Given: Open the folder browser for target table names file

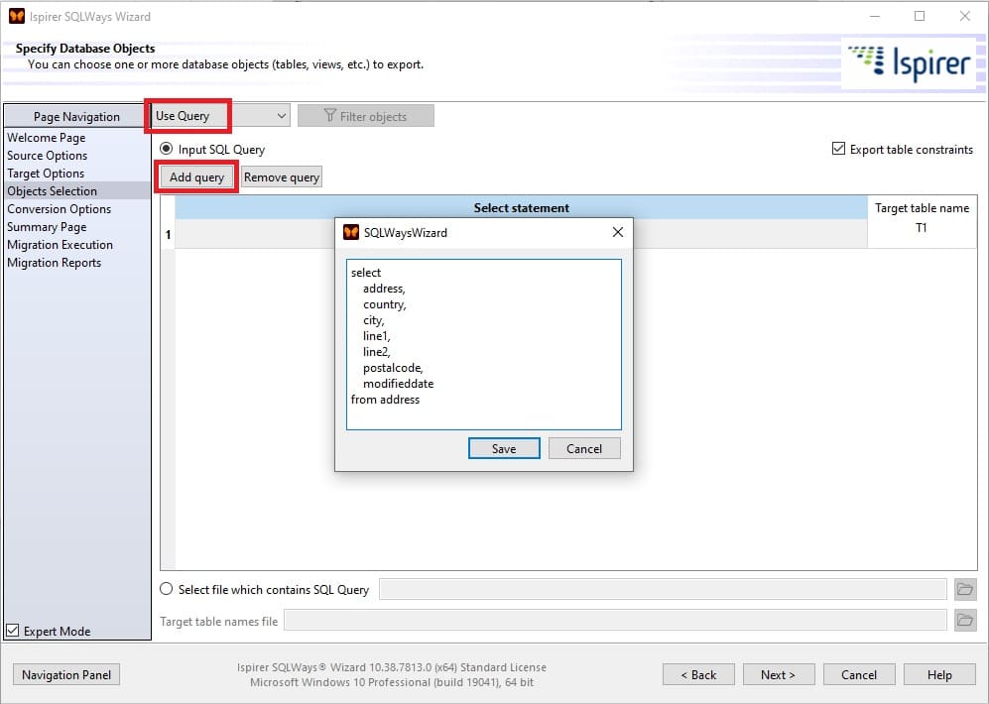Looking at the screenshot, I should click(x=965, y=620).
